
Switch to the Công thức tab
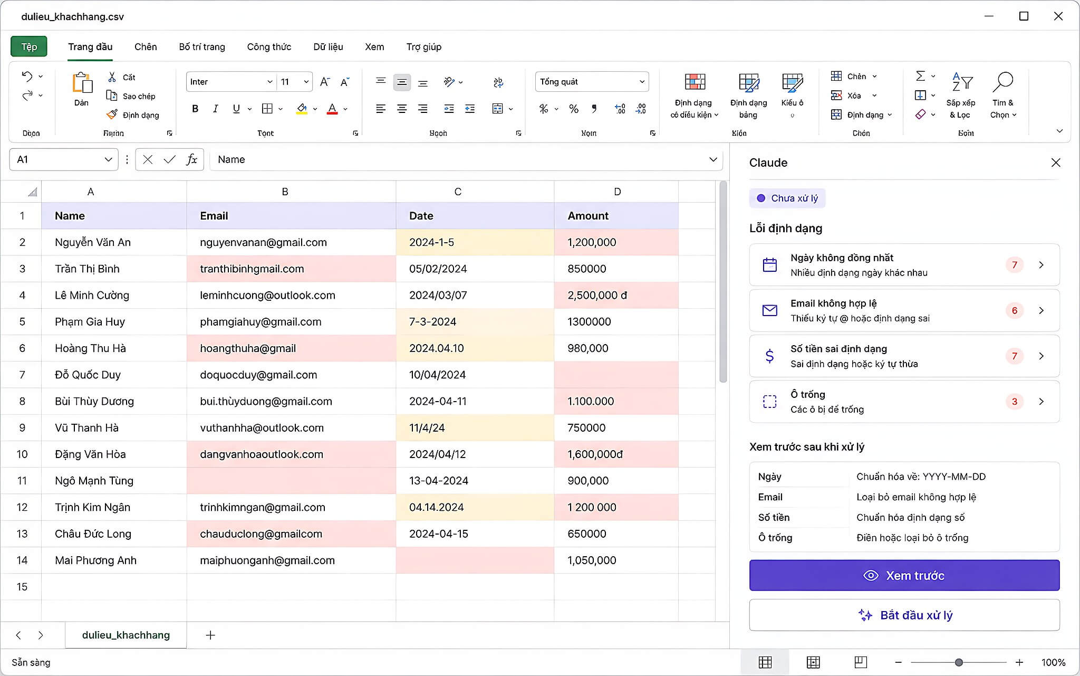pyautogui.click(x=269, y=46)
